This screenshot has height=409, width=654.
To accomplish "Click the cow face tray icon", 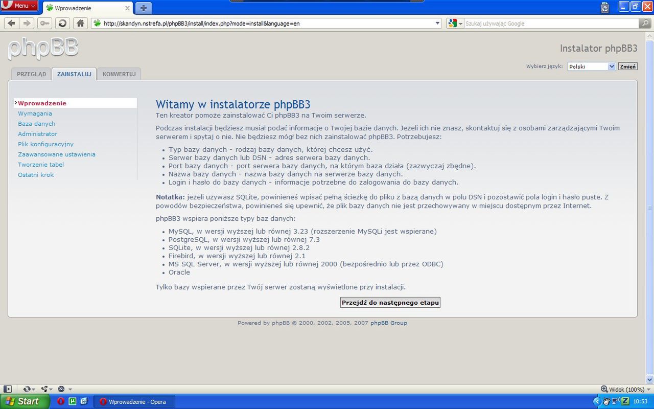I will pyautogui.click(x=606, y=401).
